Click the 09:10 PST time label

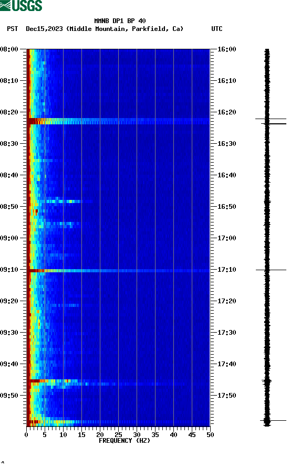pyautogui.click(x=9, y=270)
